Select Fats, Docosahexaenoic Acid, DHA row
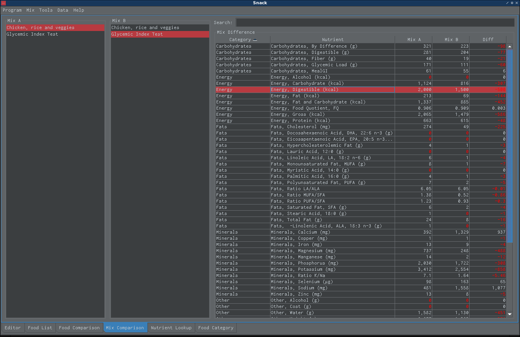The width and height of the screenshot is (520, 337). tap(361, 133)
